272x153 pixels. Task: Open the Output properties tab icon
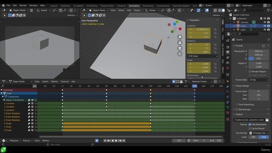tap(228, 52)
